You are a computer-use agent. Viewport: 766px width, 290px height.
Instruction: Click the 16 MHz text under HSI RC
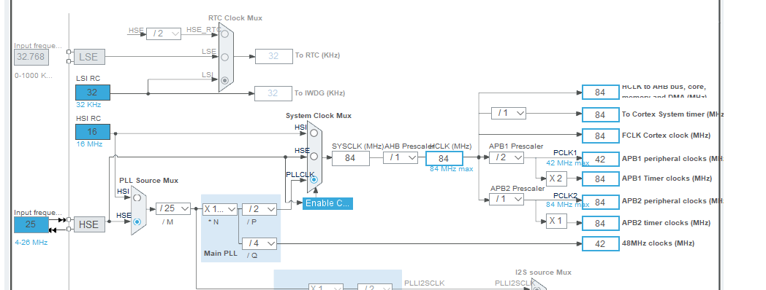(89, 144)
